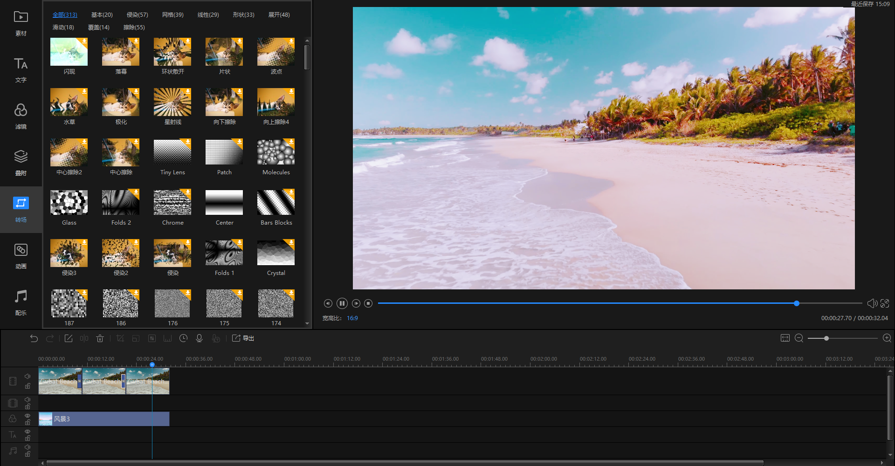Click the timeline zoom out magnifier
Viewport: 895px width, 466px height.
pos(799,338)
